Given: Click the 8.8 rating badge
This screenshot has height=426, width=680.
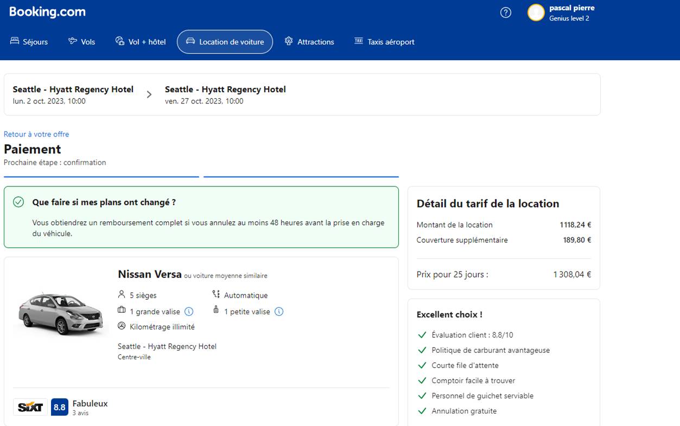Looking at the screenshot, I should 60,407.
